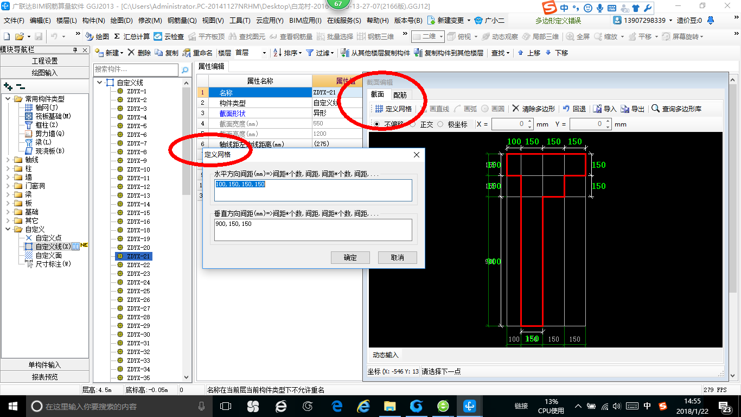Click the Open folder icon
The height and width of the screenshot is (417, 741).
point(19,36)
